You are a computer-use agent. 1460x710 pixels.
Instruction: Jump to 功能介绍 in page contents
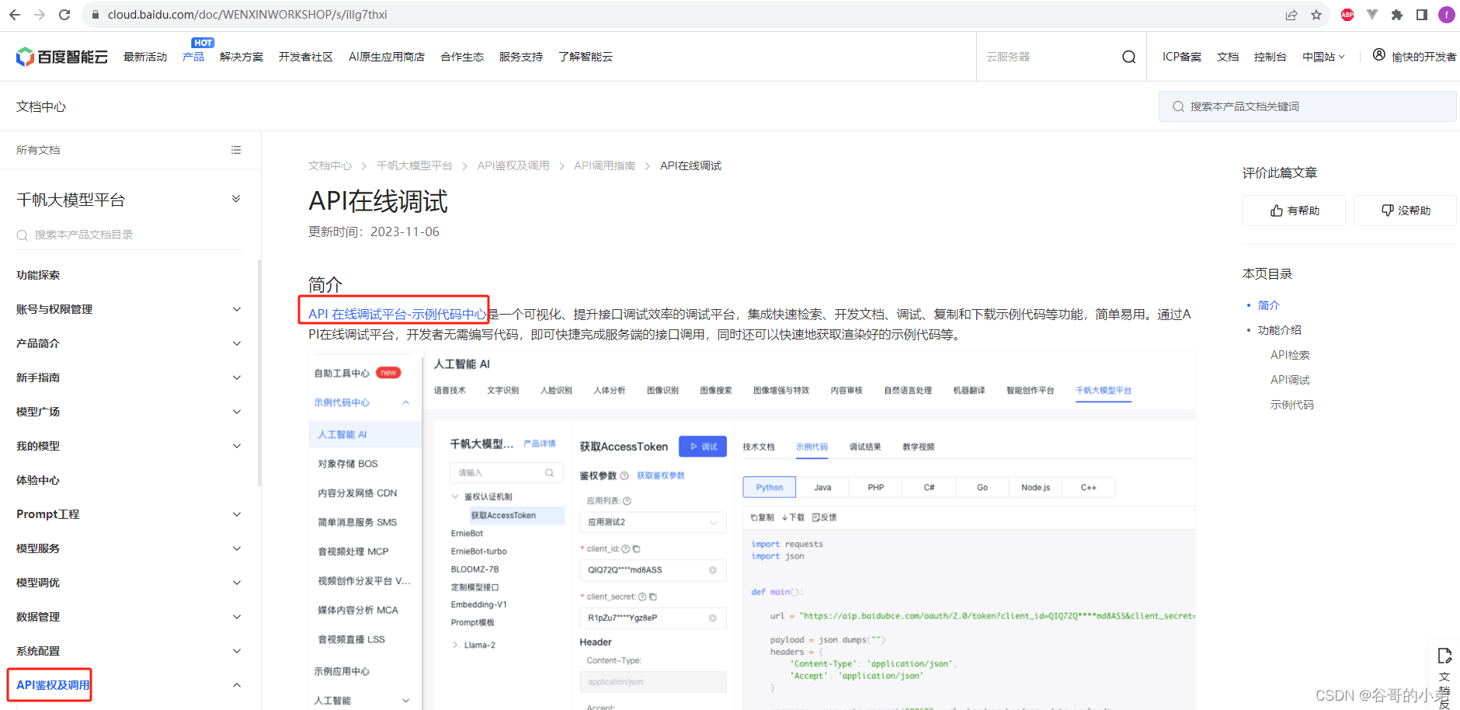click(1280, 330)
